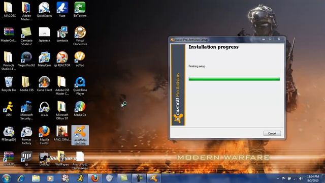Select the lowercase camtasia installer icon
This screenshot has width=325, height=183.
click(x=62, y=34)
